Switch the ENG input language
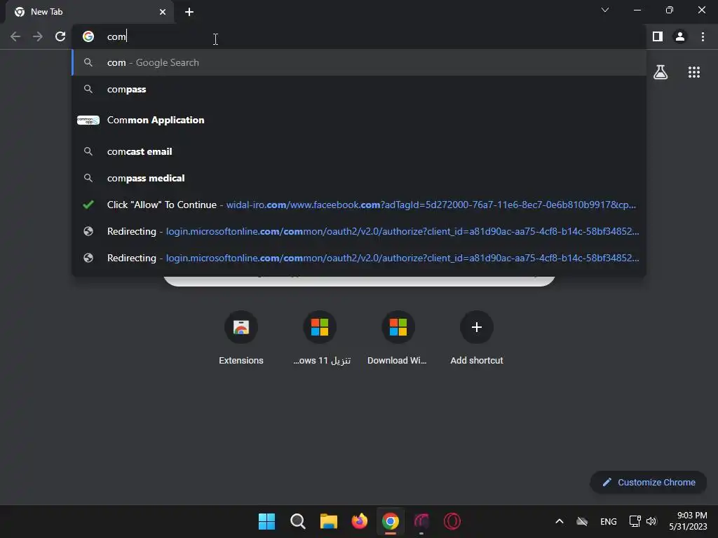Screen dimensions: 718x538 click(608, 521)
